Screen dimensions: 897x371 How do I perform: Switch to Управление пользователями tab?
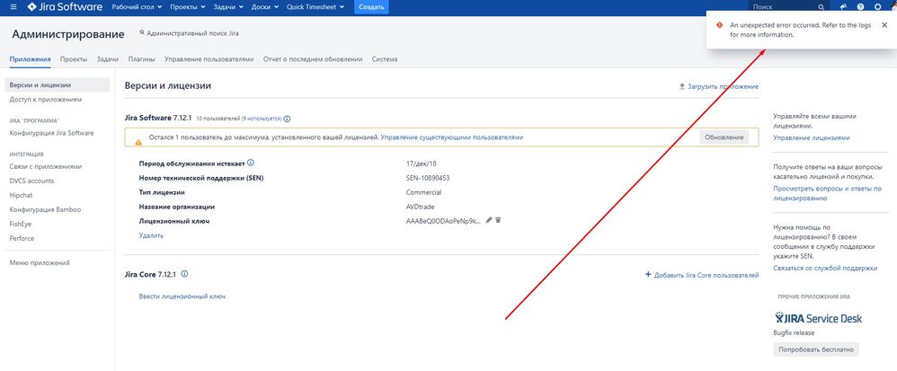[209, 59]
